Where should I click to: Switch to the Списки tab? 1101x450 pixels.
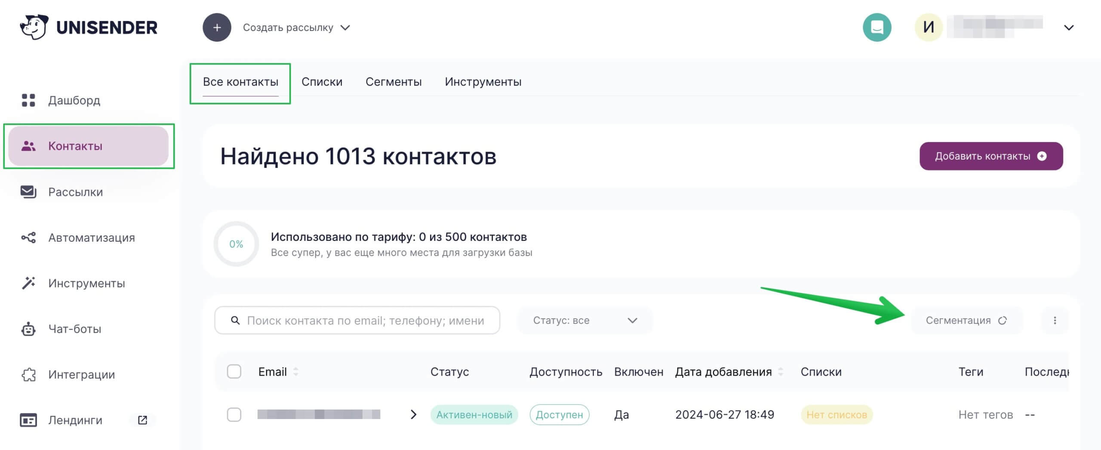[322, 82]
